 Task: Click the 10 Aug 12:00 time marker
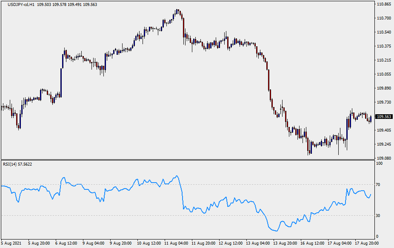[149, 244]
